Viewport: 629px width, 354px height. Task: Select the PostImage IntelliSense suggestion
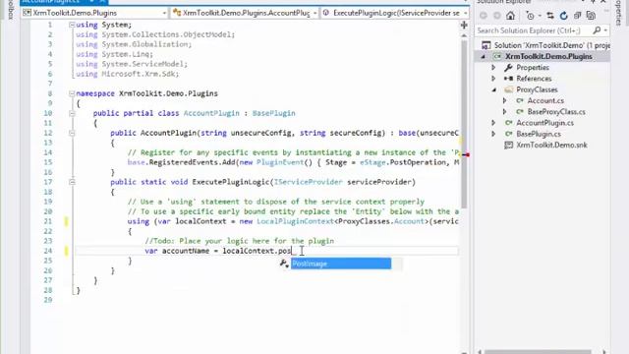point(341,264)
